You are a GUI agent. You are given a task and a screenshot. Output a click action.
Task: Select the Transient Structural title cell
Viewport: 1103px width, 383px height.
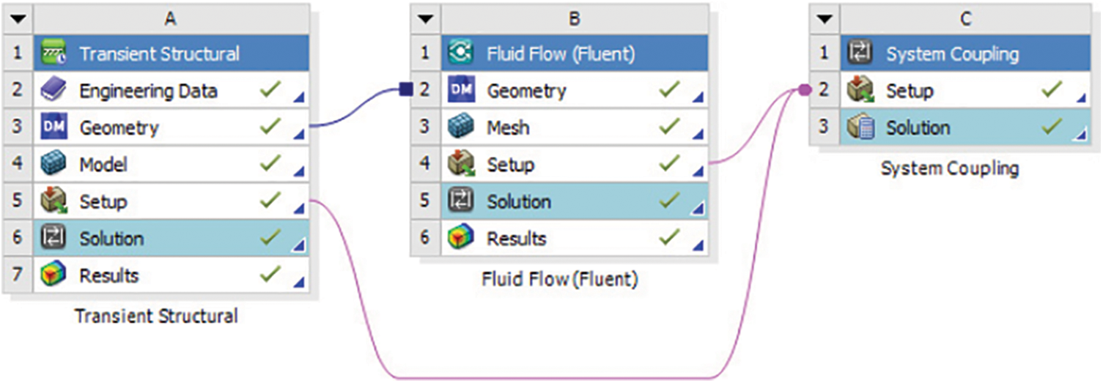click(159, 54)
